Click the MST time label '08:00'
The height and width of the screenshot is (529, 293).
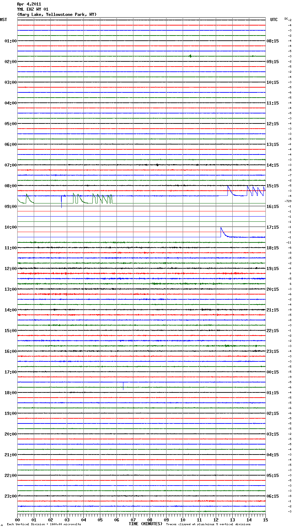click(10, 186)
